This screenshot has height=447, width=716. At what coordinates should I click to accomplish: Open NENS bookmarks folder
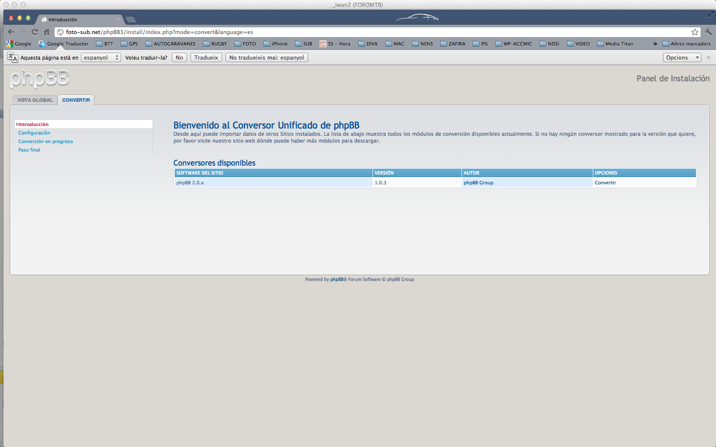coord(423,44)
